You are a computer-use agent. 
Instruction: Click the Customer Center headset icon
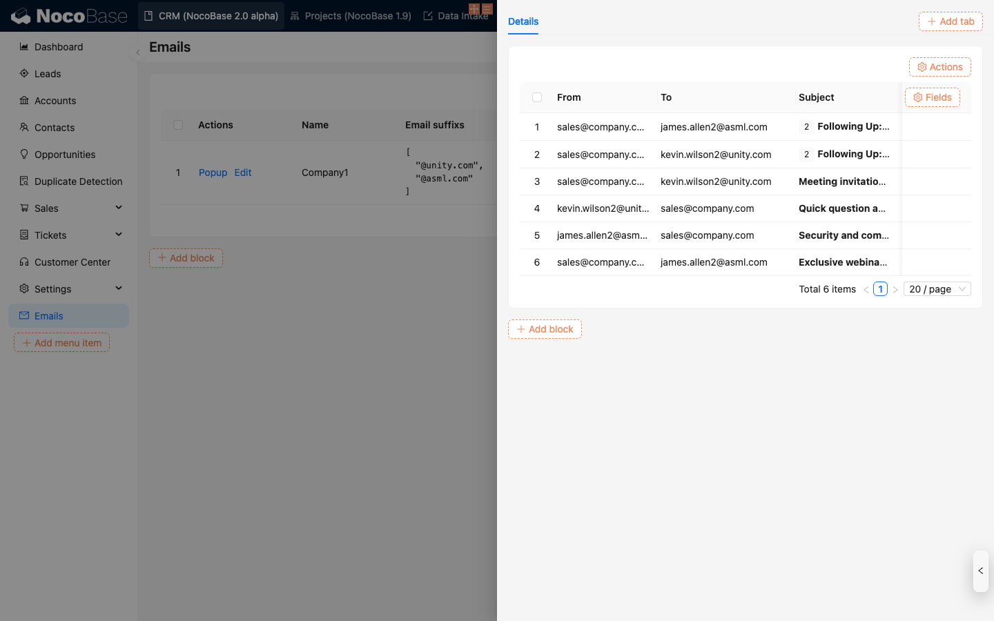coord(24,262)
